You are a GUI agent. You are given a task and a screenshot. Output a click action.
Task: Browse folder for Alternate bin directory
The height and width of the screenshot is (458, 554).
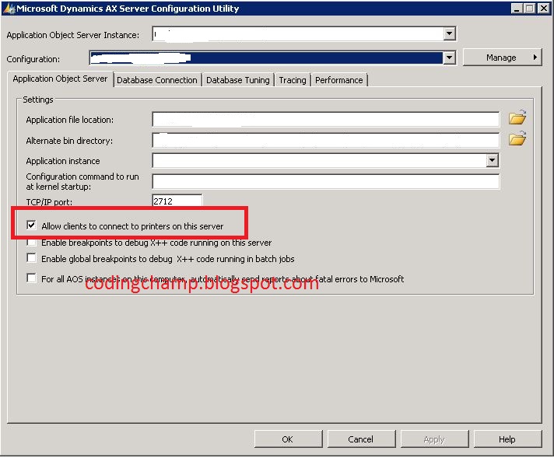(x=517, y=138)
